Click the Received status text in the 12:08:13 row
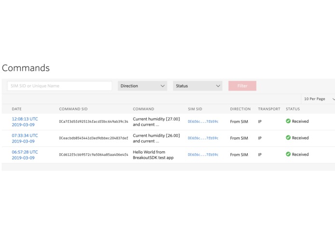The height and width of the screenshot is (238, 335). 300,121
